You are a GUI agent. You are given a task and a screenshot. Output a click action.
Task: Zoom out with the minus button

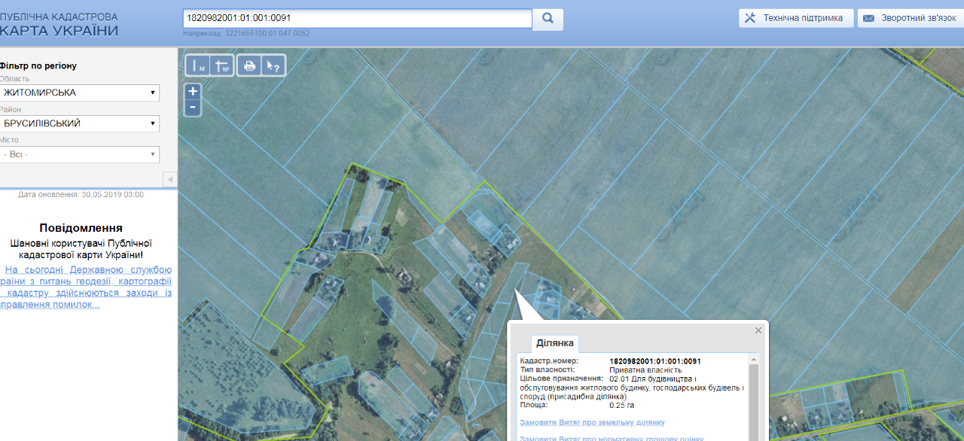pos(193,108)
